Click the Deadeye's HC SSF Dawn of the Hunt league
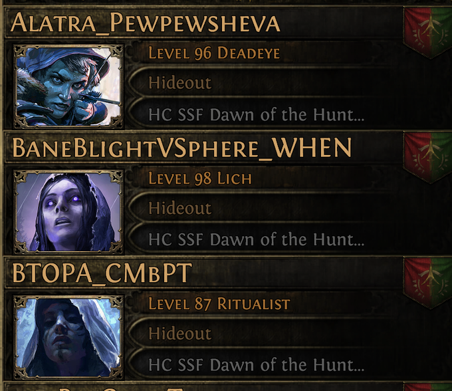The image size is (452, 391). point(256,114)
